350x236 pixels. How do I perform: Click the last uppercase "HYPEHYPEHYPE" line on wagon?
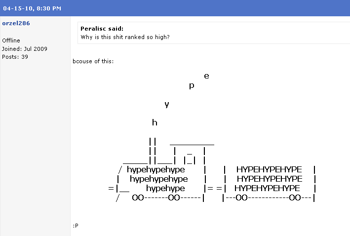click(x=267, y=188)
